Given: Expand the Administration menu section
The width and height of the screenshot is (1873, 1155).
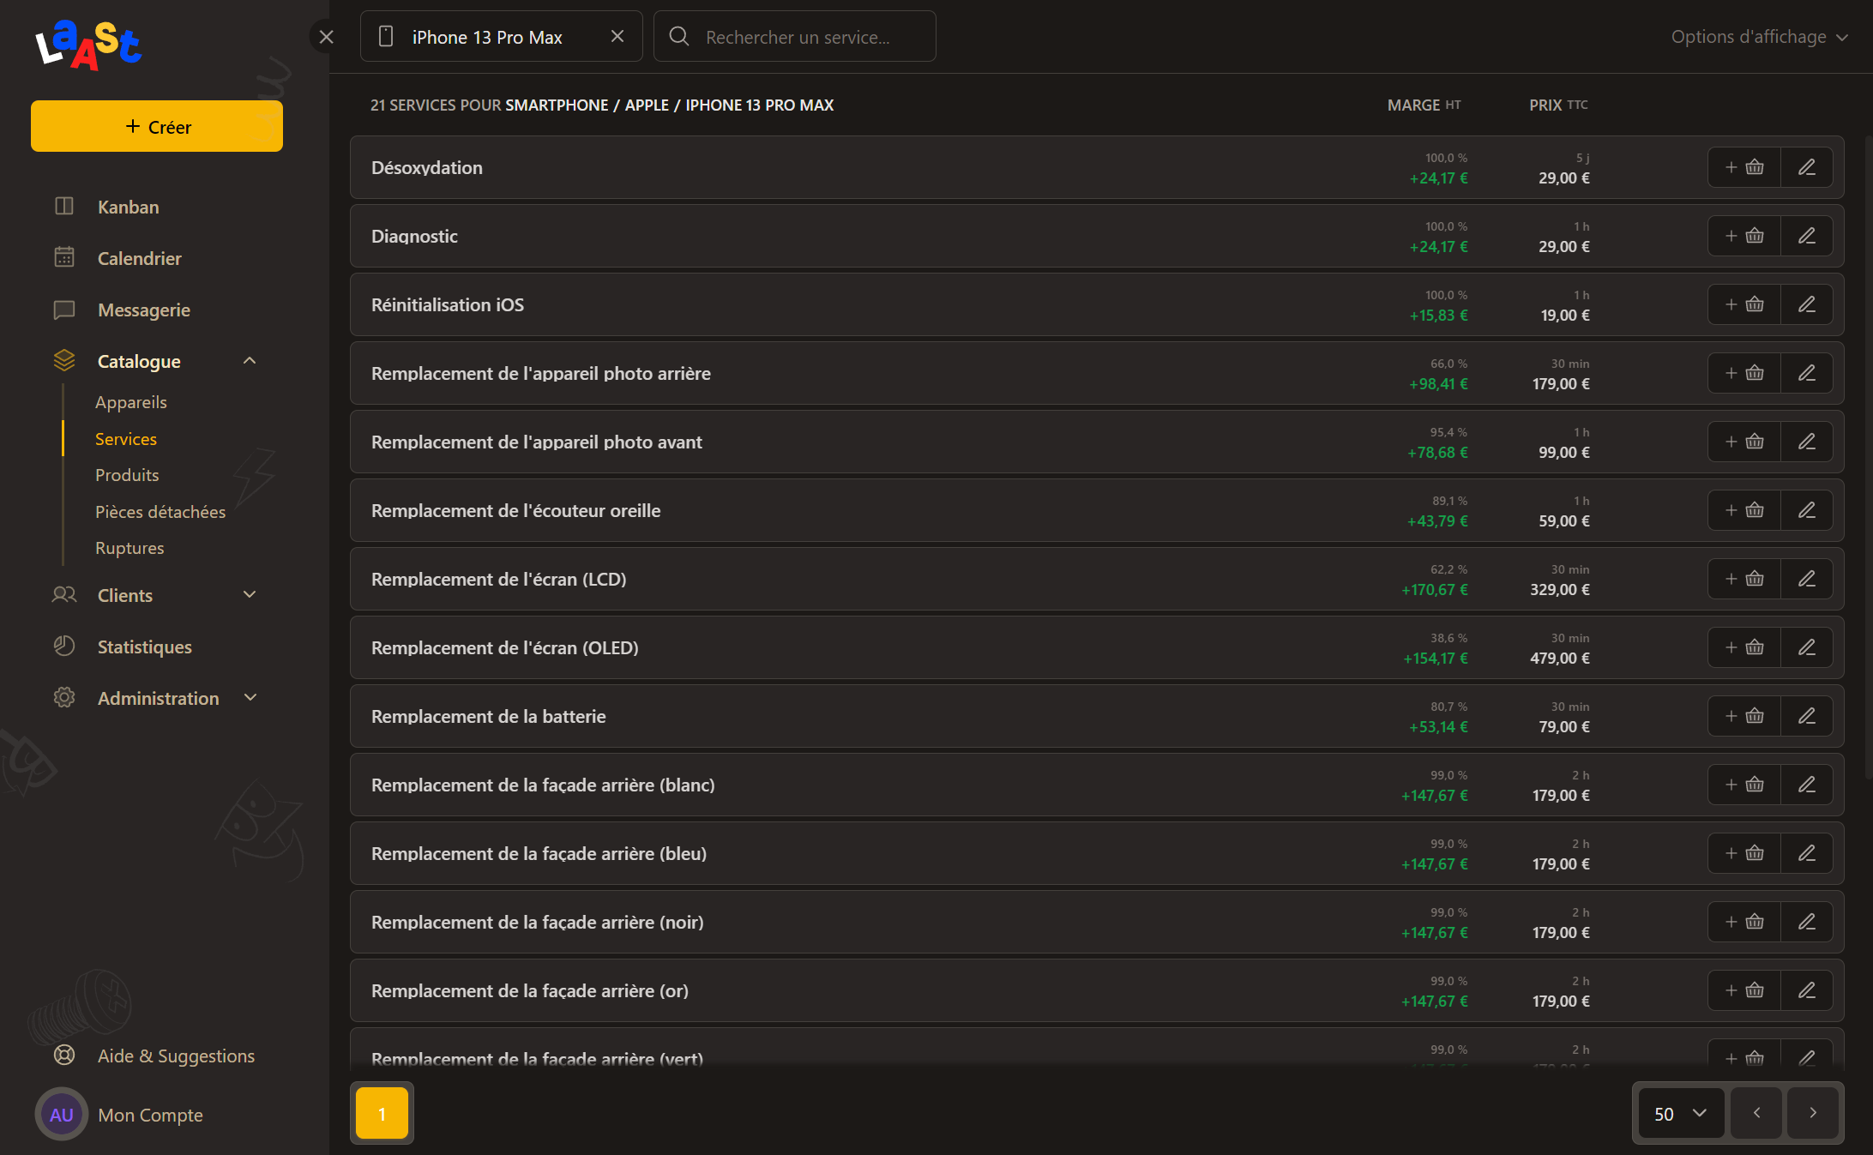Looking at the screenshot, I should [250, 697].
